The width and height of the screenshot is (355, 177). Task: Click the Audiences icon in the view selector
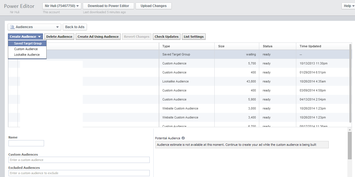click(12, 27)
